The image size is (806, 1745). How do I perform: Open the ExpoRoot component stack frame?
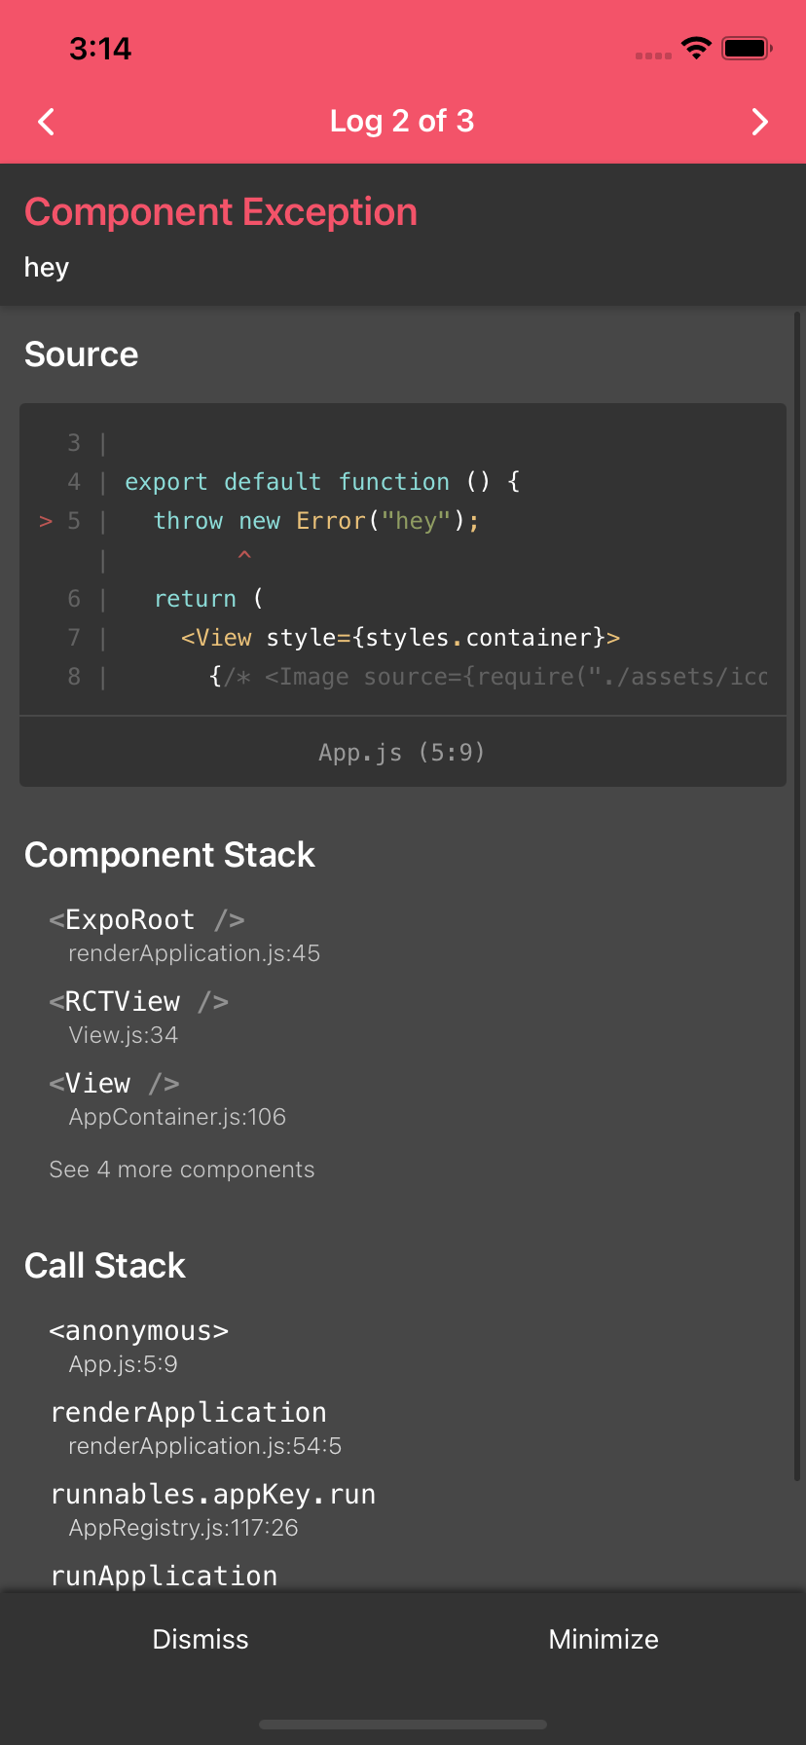click(185, 935)
